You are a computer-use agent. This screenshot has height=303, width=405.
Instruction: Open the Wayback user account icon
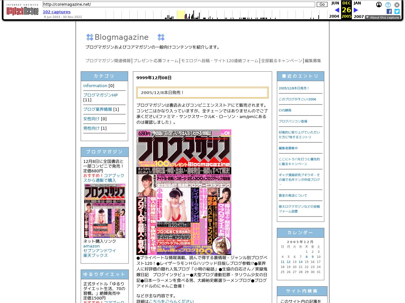(379, 5)
